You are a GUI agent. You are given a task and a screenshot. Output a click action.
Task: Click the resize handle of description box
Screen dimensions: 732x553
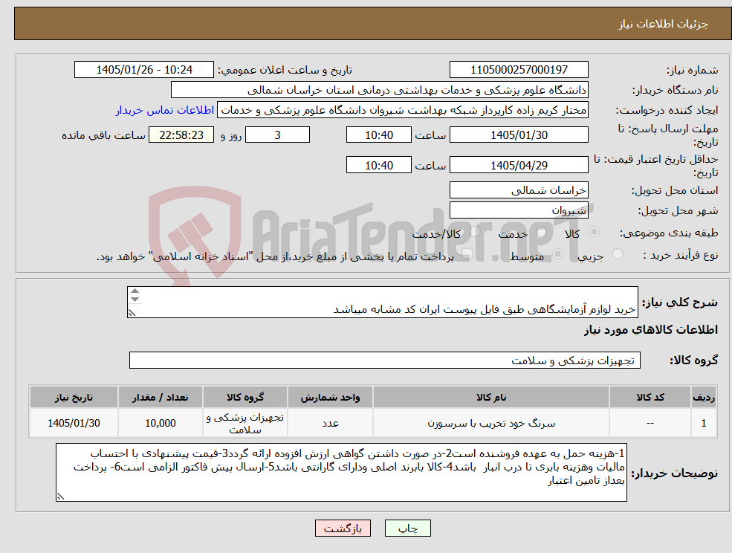[x=132, y=314]
